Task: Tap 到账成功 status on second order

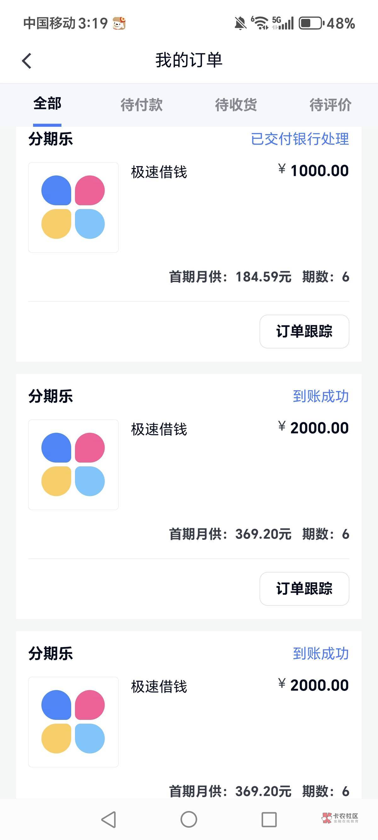Action: tap(321, 397)
